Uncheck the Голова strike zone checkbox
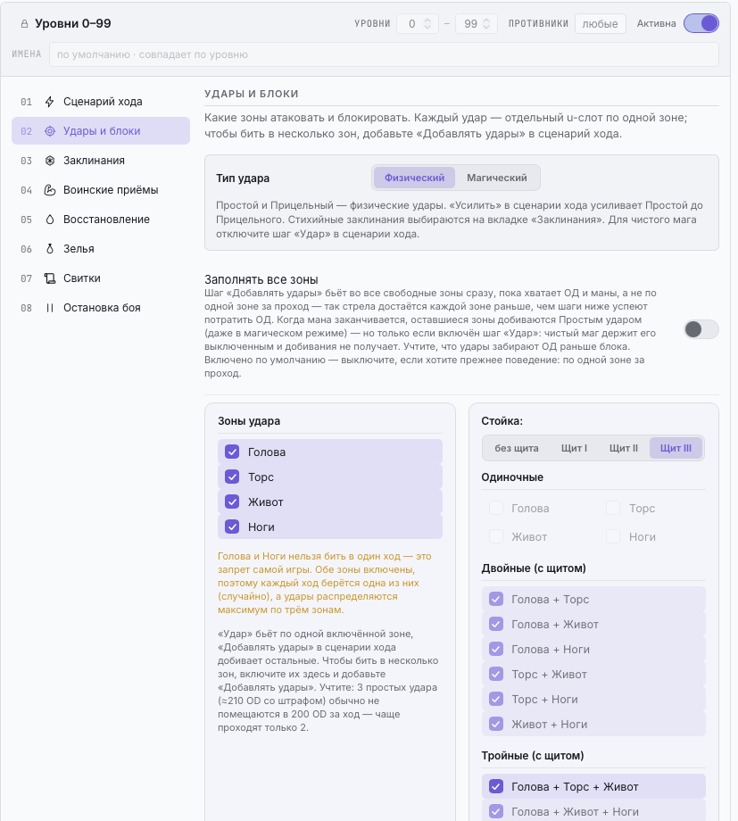This screenshot has height=821, width=738. point(232,452)
